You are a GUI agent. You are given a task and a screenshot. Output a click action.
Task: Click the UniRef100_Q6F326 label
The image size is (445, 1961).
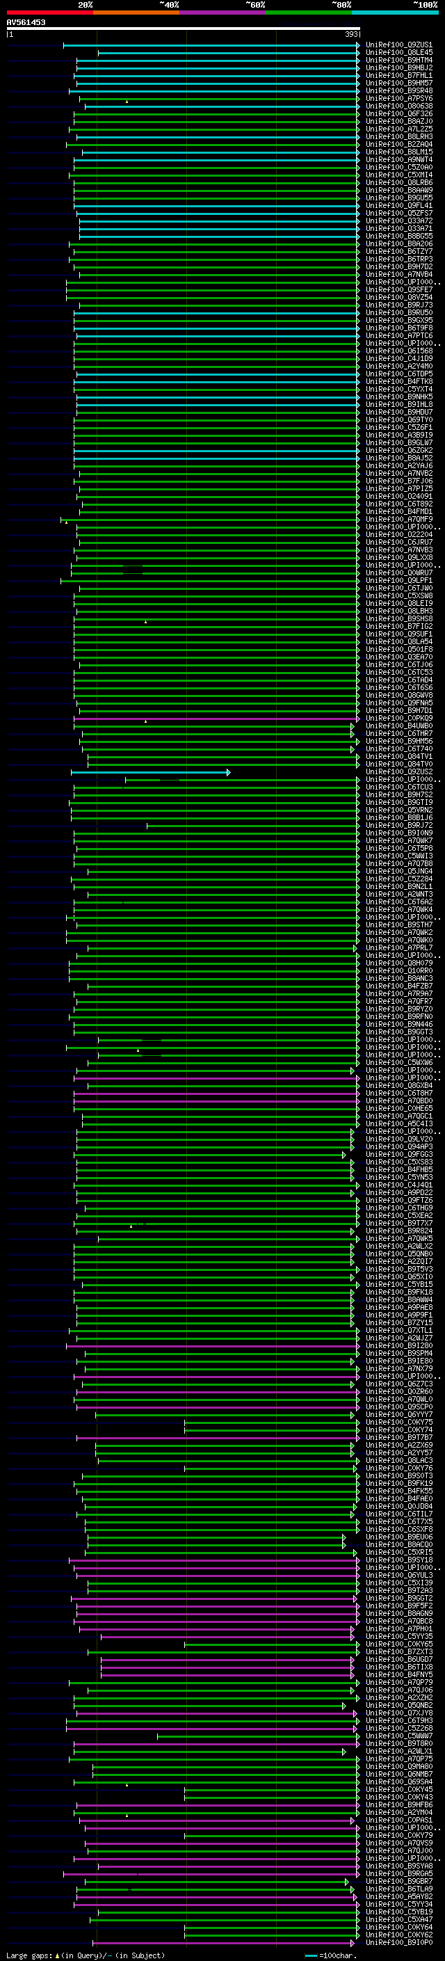398,114
